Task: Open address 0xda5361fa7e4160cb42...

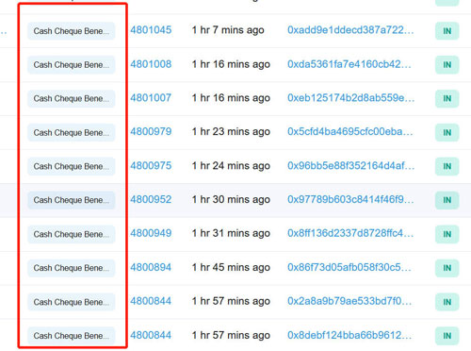Action: pos(349,64)
